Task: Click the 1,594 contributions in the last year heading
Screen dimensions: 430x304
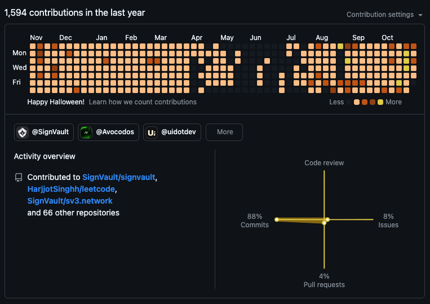Action: point(74,13)
